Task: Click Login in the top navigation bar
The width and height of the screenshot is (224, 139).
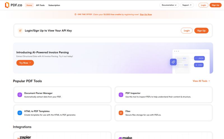Action: (x=204, y=5)
